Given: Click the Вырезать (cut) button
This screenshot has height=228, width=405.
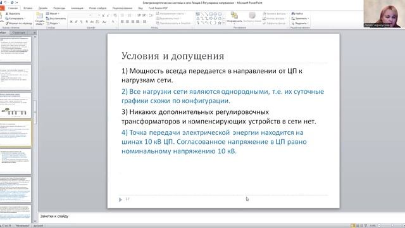Looking at the screenshot, I should click(x=13, y=13).
